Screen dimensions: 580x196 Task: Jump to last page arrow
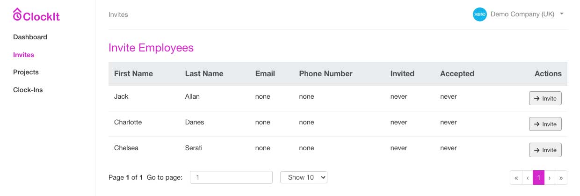pos(561,178)
